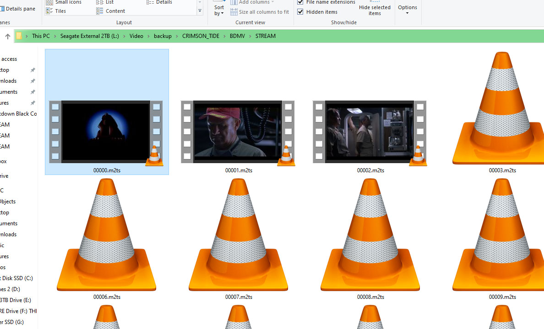The width and height of the screenshot is (544, 329).
Task: Navigate to backup breadcrumb
Action: (x=163, y=36)
